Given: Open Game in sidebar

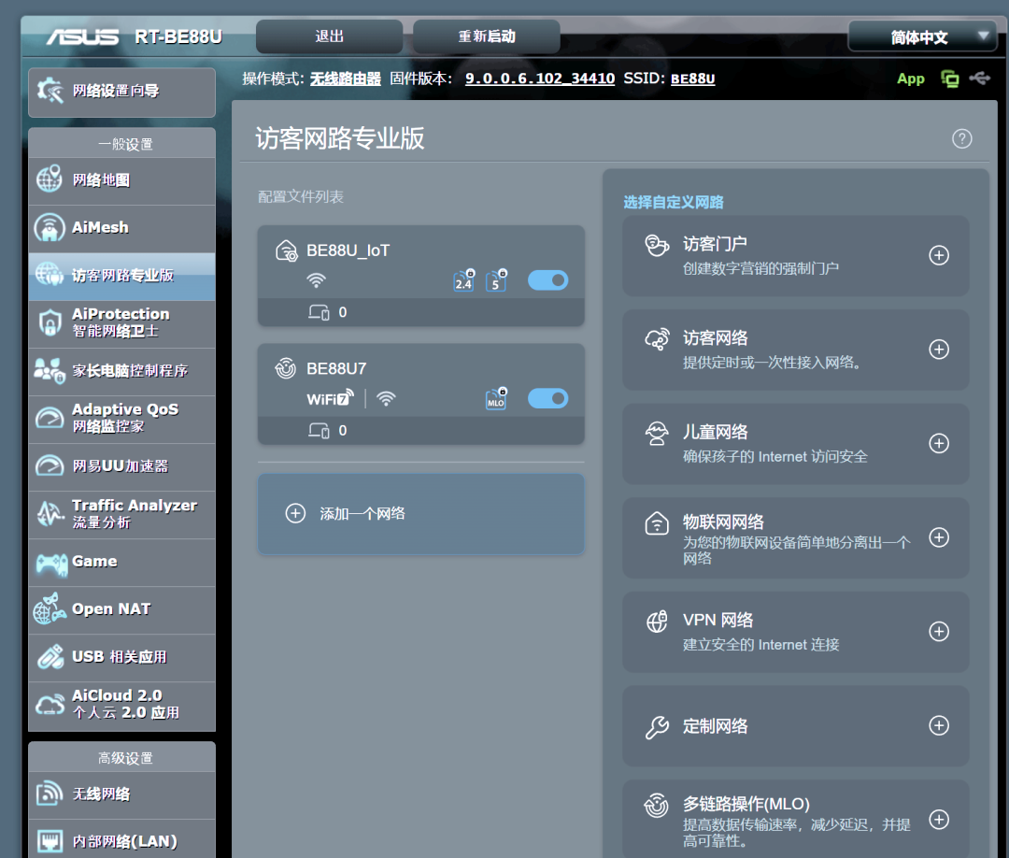Looking at the screenshot, I should (121, 562).
